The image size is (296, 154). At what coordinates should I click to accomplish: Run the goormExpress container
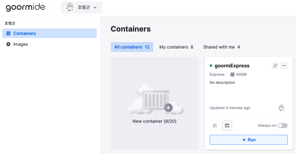249,140
